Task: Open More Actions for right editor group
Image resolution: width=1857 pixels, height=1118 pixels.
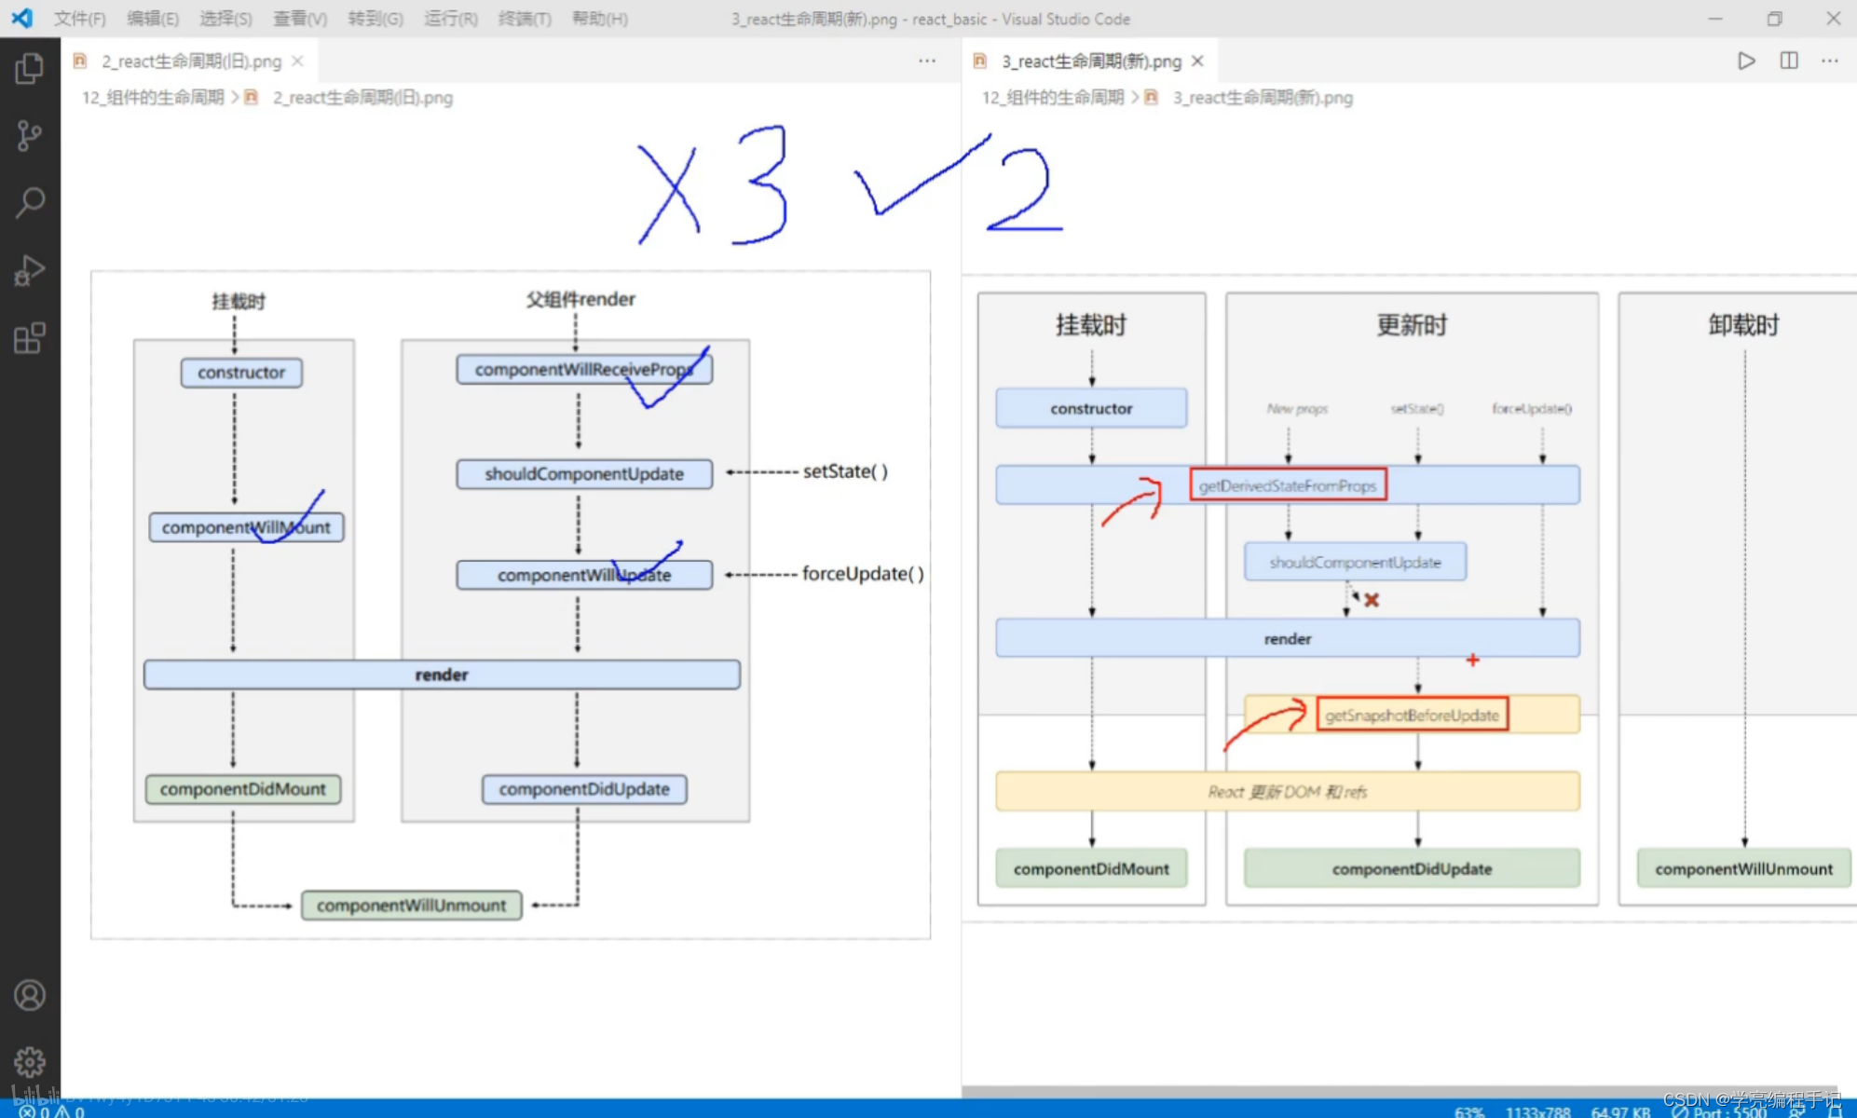Action: tap(1830, 61)
